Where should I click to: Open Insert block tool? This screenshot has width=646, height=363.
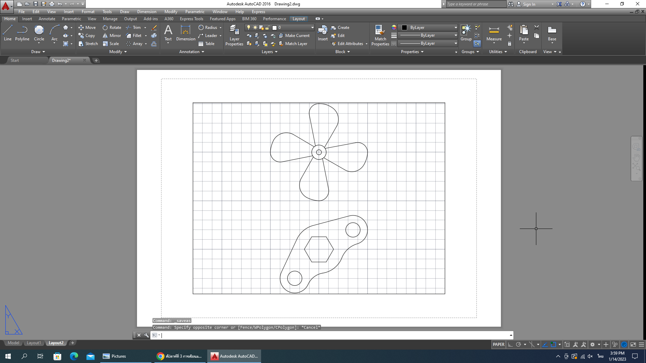coord(323,33)
